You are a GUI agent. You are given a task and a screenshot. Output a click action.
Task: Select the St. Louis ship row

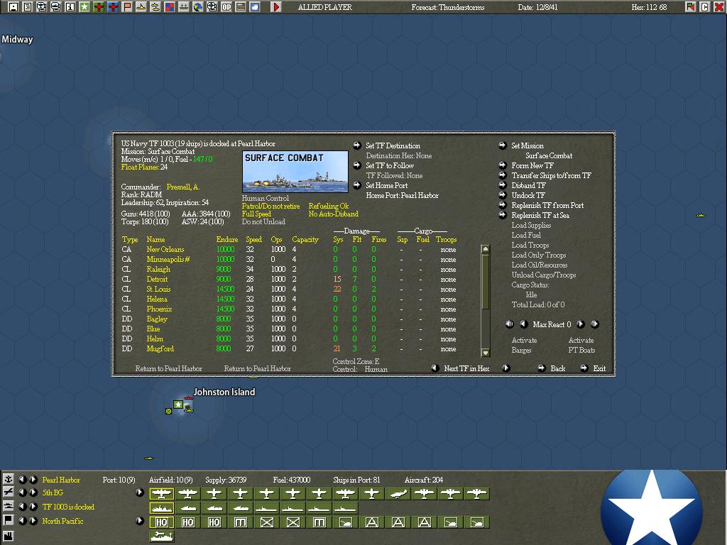pos(158,290)
